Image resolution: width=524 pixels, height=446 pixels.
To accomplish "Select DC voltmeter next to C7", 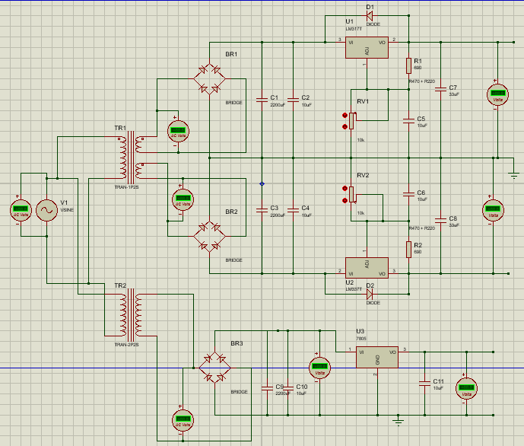I will [x=497, y=94].
